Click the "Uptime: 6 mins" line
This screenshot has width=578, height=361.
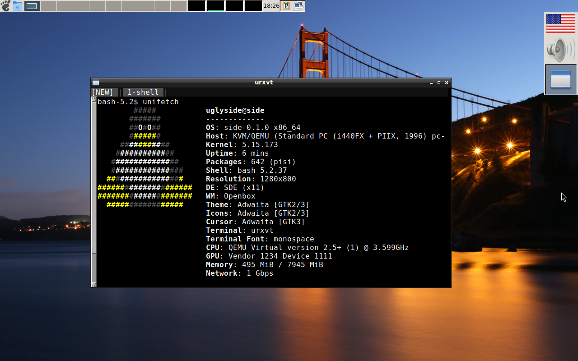click(x=238, y=153)
